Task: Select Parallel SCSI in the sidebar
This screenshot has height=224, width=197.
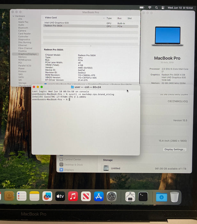Action: pos(25,66)
